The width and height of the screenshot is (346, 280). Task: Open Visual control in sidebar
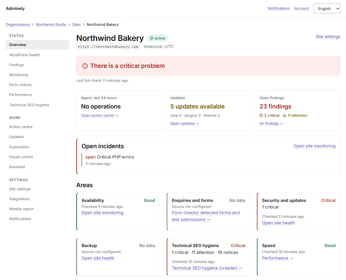click(38, 157)
